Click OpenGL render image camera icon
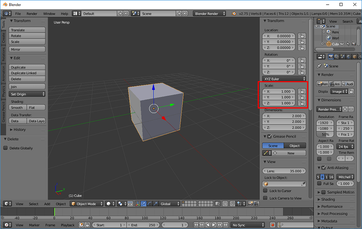 click(x=250, y=204)
